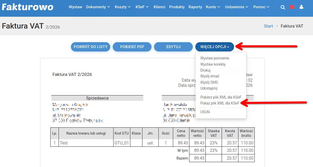The image size is (313, 167).
Task: Click the user profile icon
Action: click(301, 7)
